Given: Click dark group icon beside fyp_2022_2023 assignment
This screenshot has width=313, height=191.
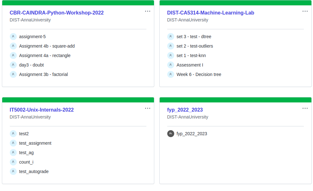Looking at the screenshot, I should [x=171, y=134].
